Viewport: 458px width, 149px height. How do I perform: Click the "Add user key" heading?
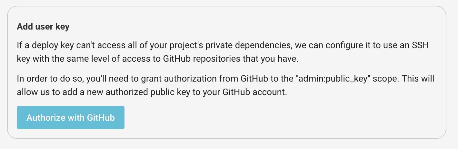click(43, 26)
